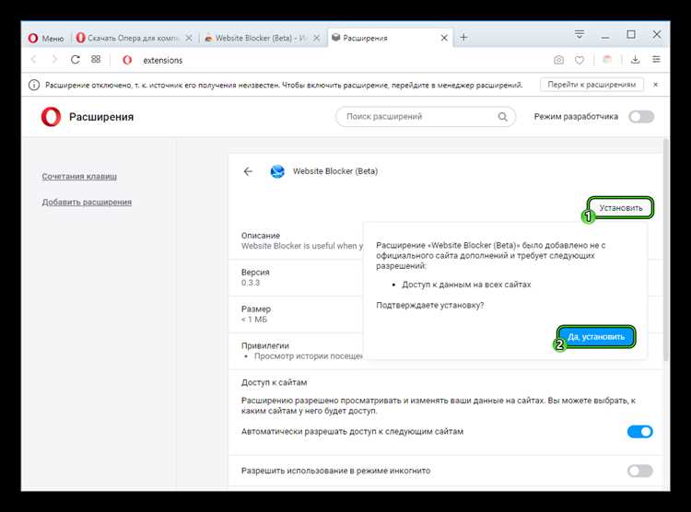Image resolution: width=691 pixels, height=512 pixels.
Task: Open the extension icon in toolbar
Action: (x=607, y=60)
